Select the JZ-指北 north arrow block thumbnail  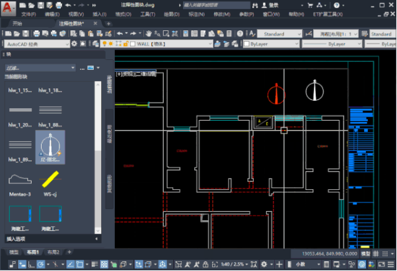coord(50,148)
